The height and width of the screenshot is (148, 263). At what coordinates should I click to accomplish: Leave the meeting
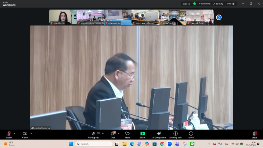tap(254, 134)
